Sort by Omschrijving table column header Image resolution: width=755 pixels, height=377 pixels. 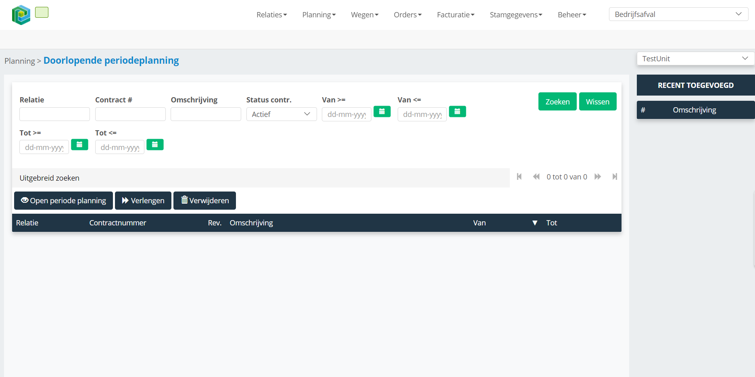point(251,223)
